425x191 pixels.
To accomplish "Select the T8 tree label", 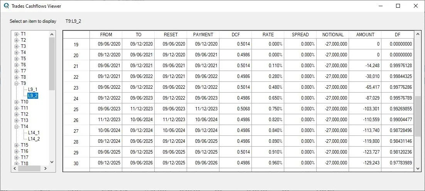I will (x=23, y=77).
